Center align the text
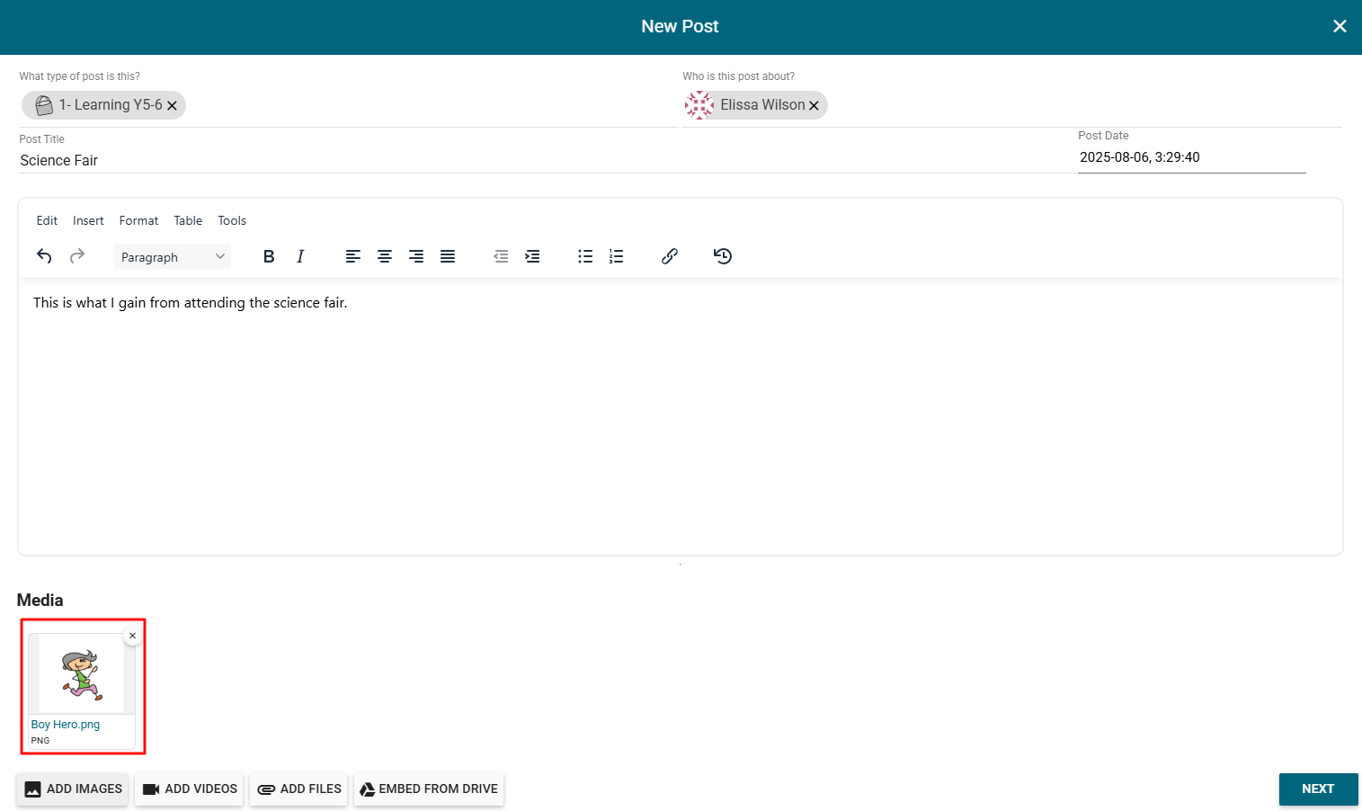This screenshot has width=1362, height=811. (x=385, y=256)
